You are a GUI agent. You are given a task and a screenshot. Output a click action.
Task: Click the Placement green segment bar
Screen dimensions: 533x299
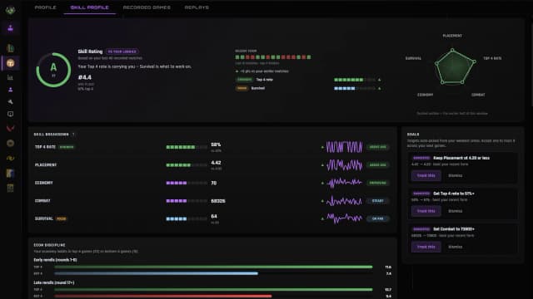pos(187,165)
